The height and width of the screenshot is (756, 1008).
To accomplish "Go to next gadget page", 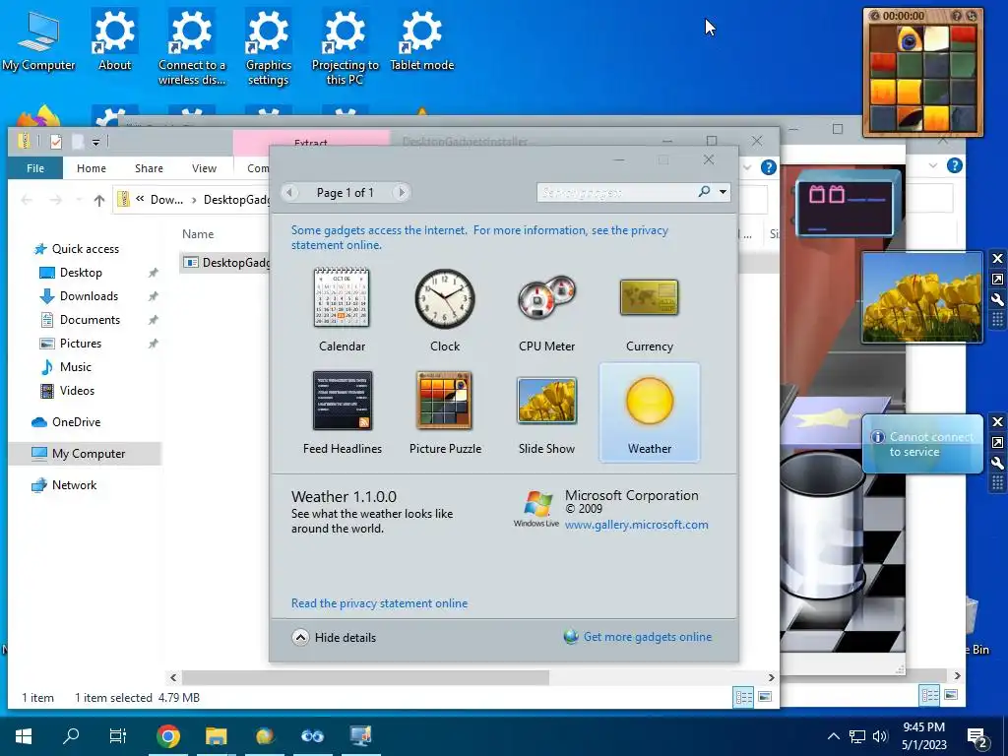I will click(x=402, y=192).
